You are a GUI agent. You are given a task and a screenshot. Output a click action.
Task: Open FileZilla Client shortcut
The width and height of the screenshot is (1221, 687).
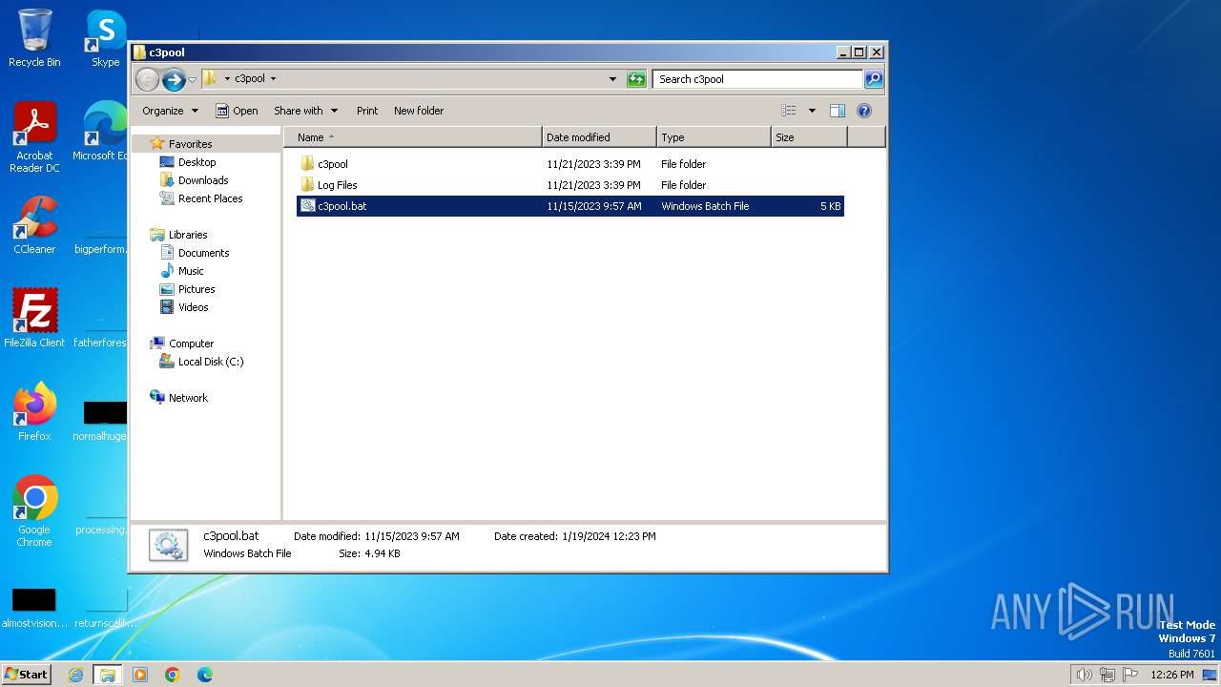coord(34,319)
